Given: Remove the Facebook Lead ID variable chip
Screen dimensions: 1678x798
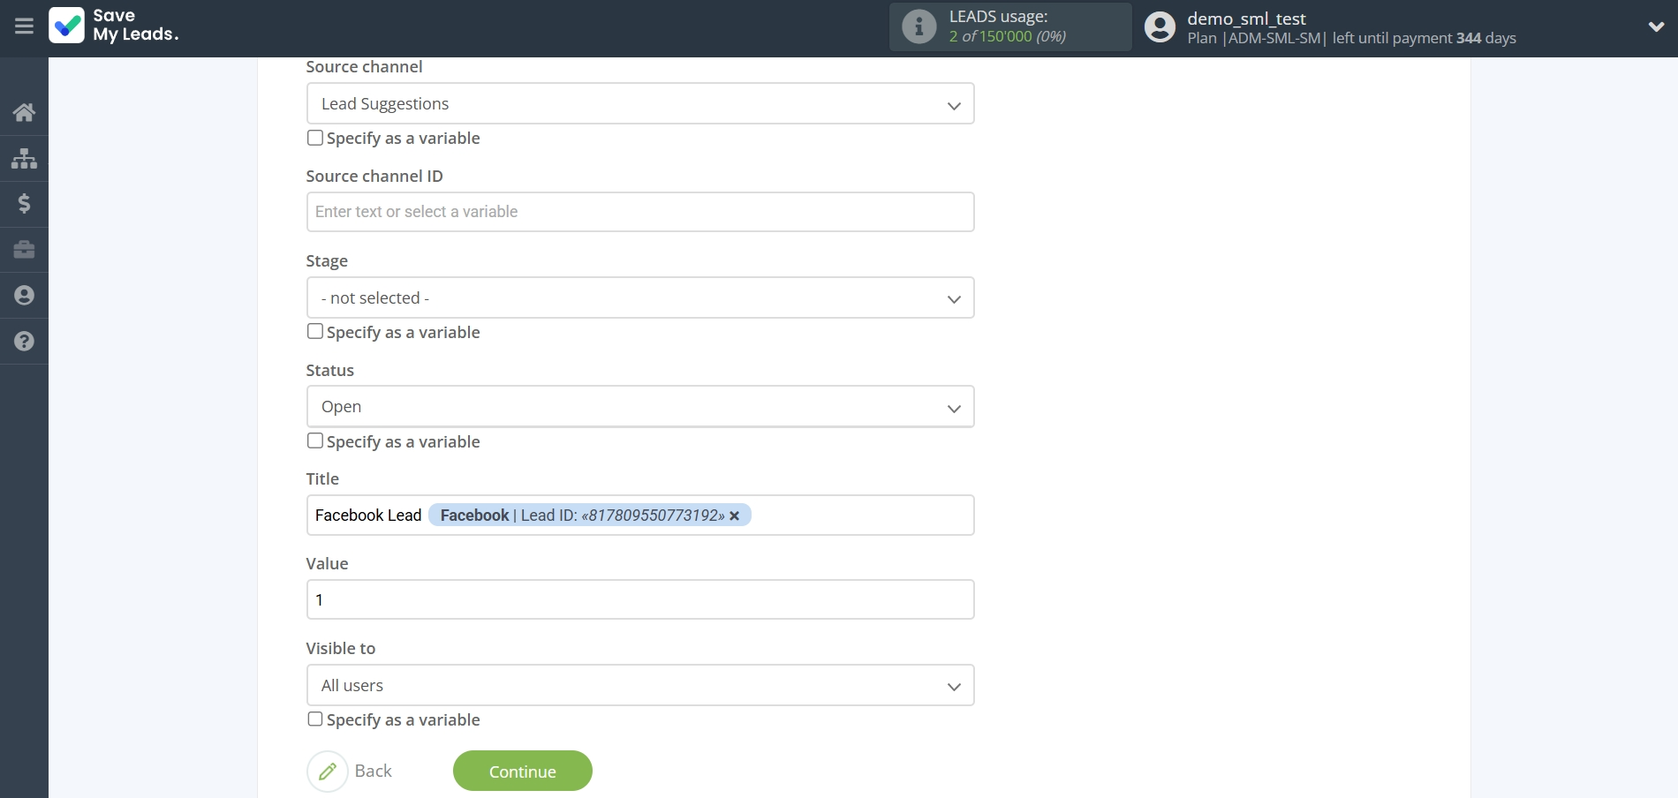Looking at the screenshot, I should (x=735, y=516).
